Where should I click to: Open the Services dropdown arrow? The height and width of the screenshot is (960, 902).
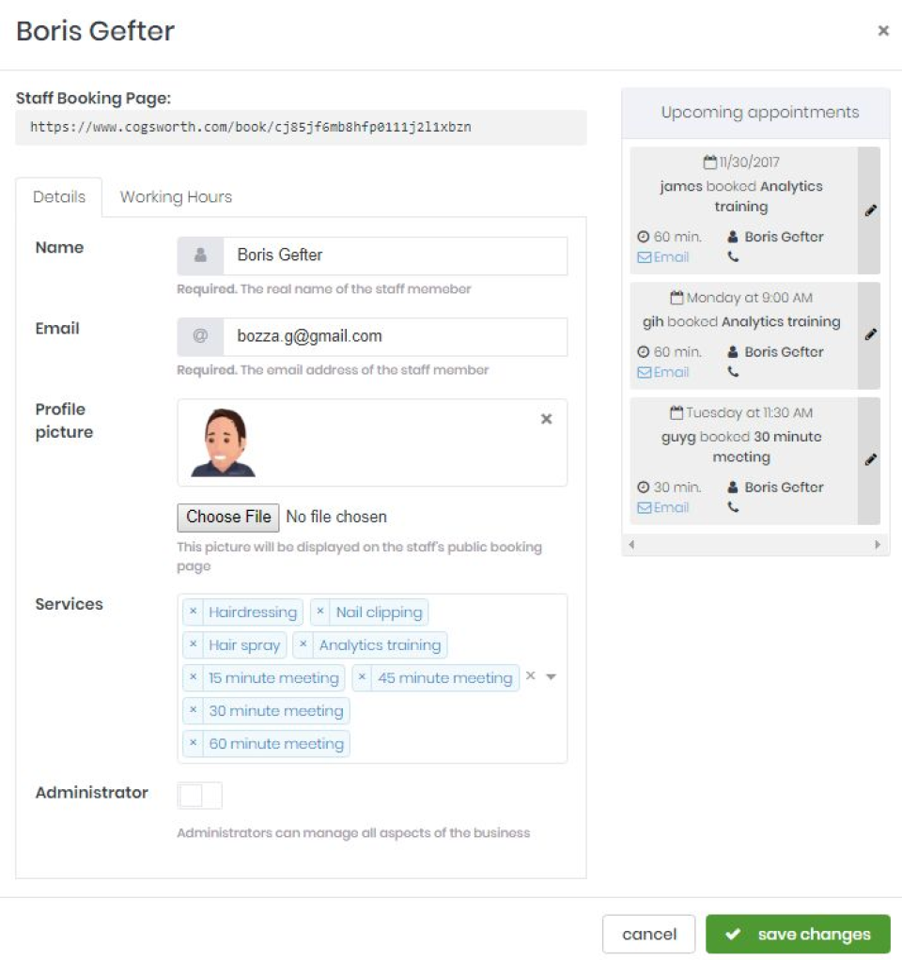552,676
